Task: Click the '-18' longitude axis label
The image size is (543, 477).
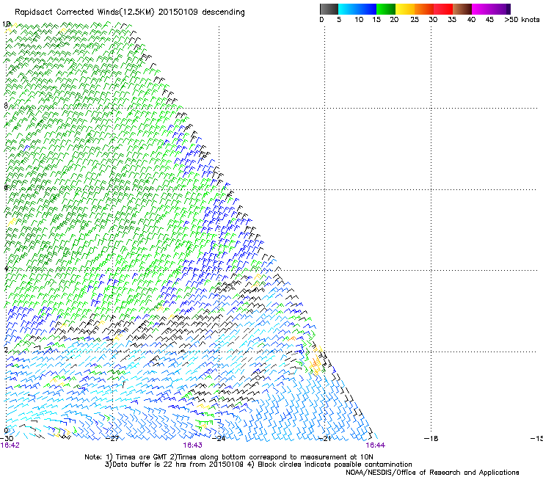Action: (x=431, y=439)
